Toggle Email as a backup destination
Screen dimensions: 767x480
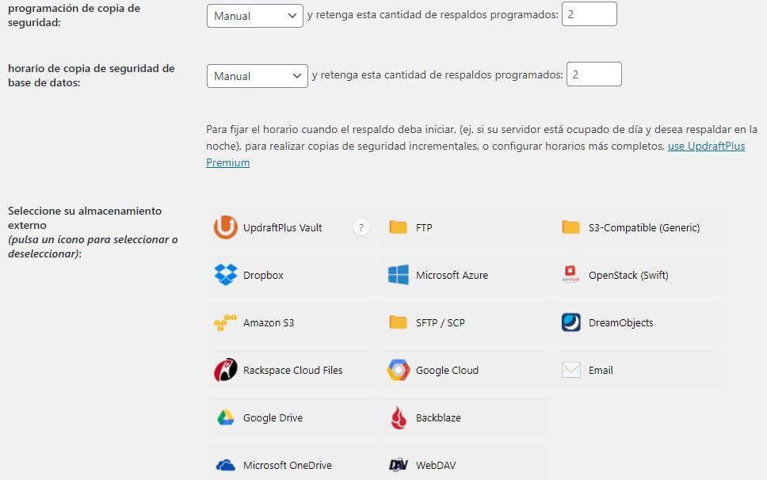(x=586, y=370)
